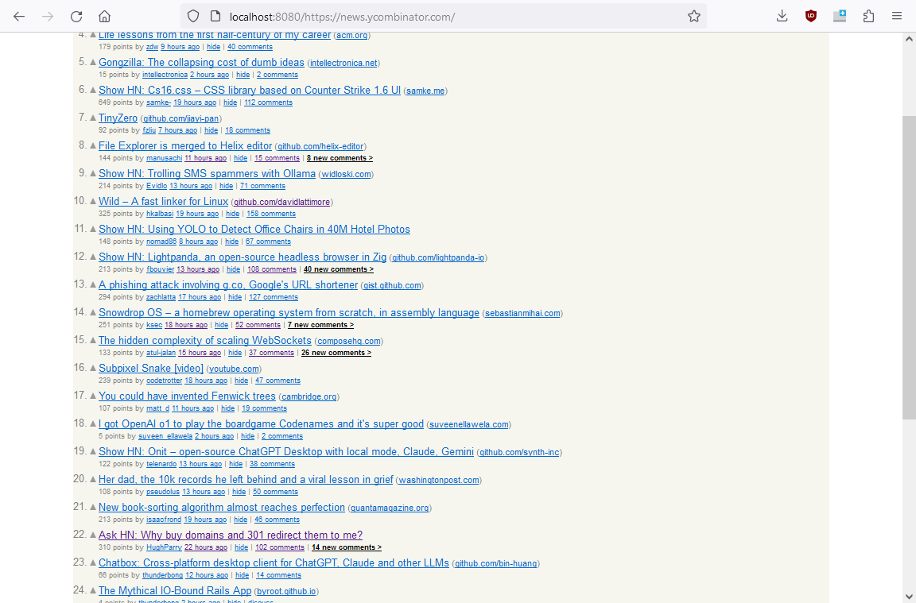Screen dimensions: 916x603
Task: Open the Downloads panel
Action: [782, 17]
